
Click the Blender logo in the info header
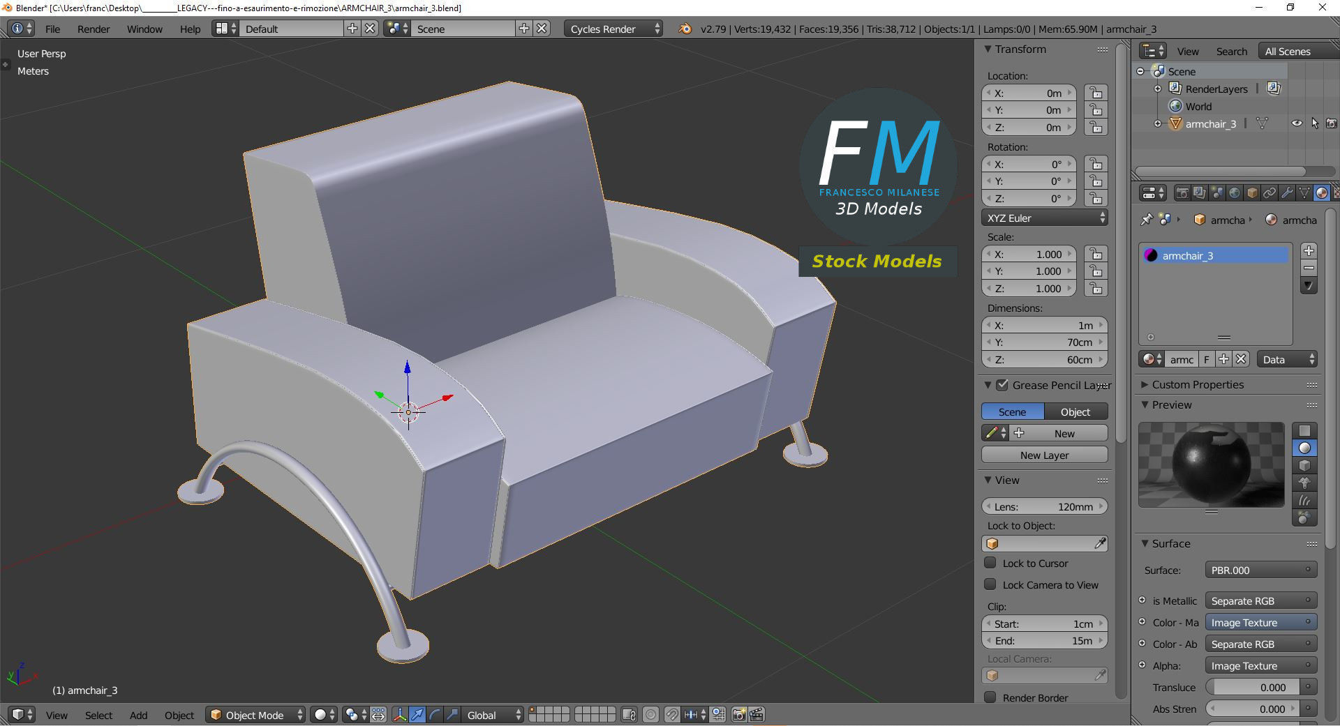pos(685,29)
